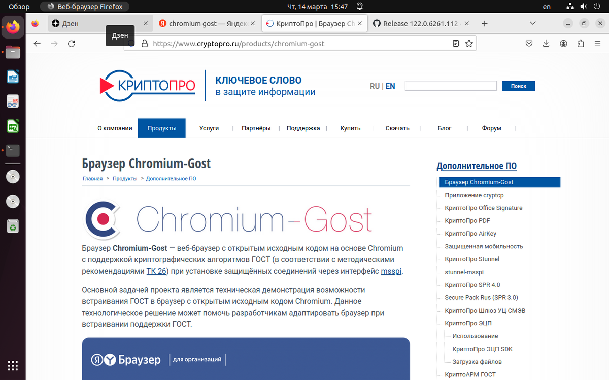Open Secure Pack Rus (SPR 3.0) in sidebar

click(481, 297)
